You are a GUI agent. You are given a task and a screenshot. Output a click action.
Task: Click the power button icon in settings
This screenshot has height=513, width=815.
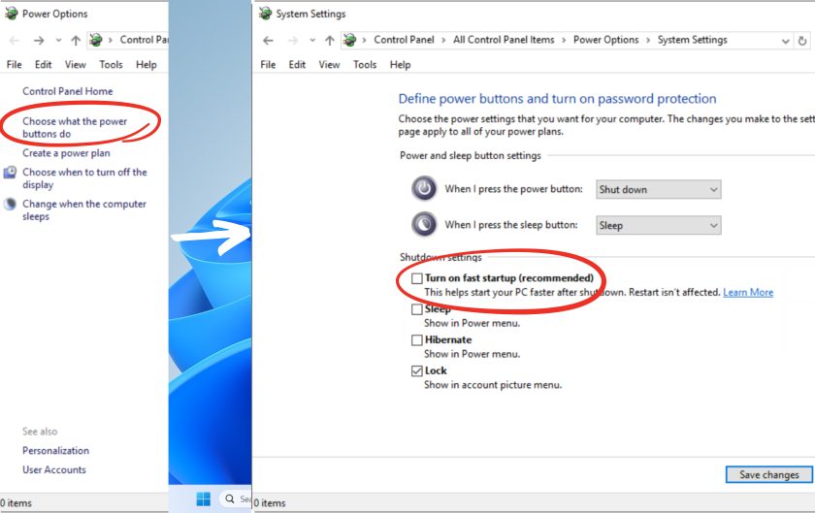click(424, 189)
